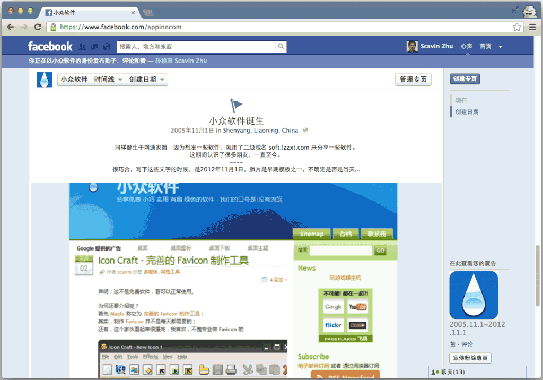Image resolution: width=543 pixels, height=380 pixels.
Task: Click the Facebook search input field
Action: [x=197, y=47]
